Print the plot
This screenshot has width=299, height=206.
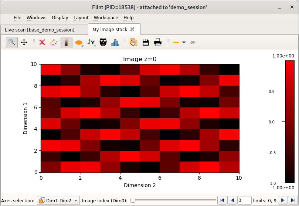click(x=158, y=42)
